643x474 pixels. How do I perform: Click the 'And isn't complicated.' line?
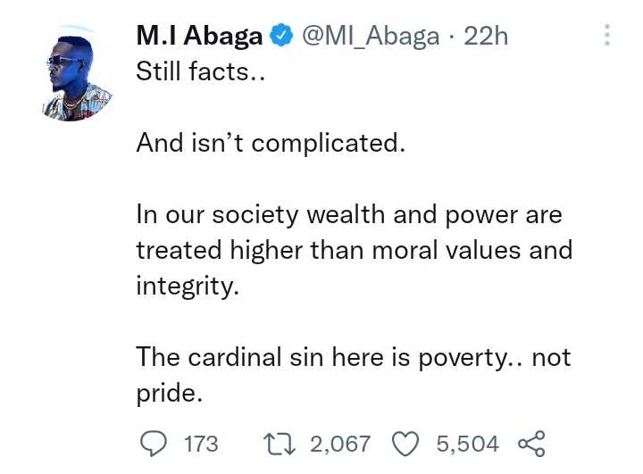[x=271, y=143]
